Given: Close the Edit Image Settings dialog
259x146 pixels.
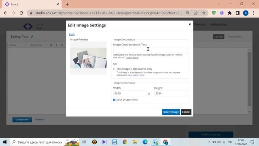Looking at the screenshot, I should click(190, 24).
